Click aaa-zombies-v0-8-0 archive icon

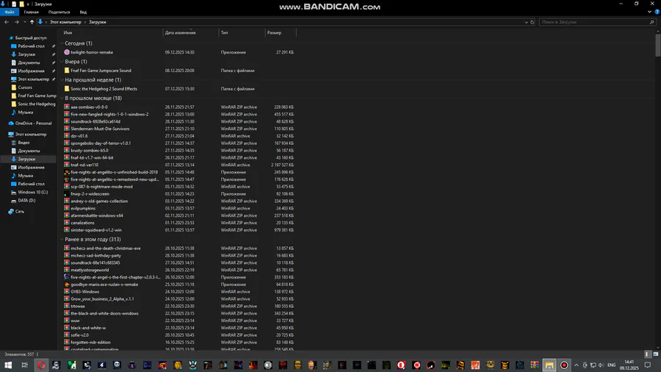pyautogui.click(x=67, y=107)
